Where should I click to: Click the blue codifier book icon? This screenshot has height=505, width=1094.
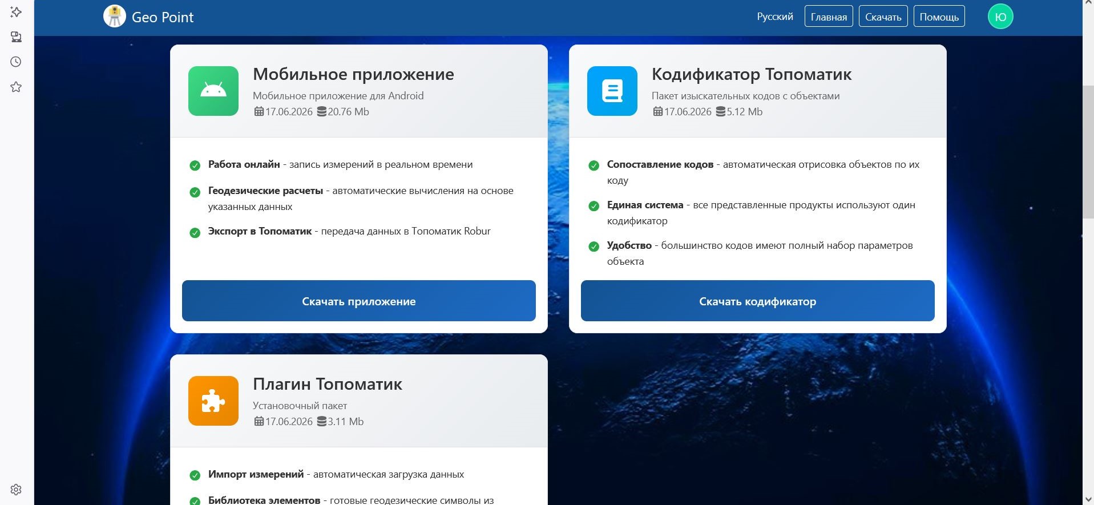(612, 91)
